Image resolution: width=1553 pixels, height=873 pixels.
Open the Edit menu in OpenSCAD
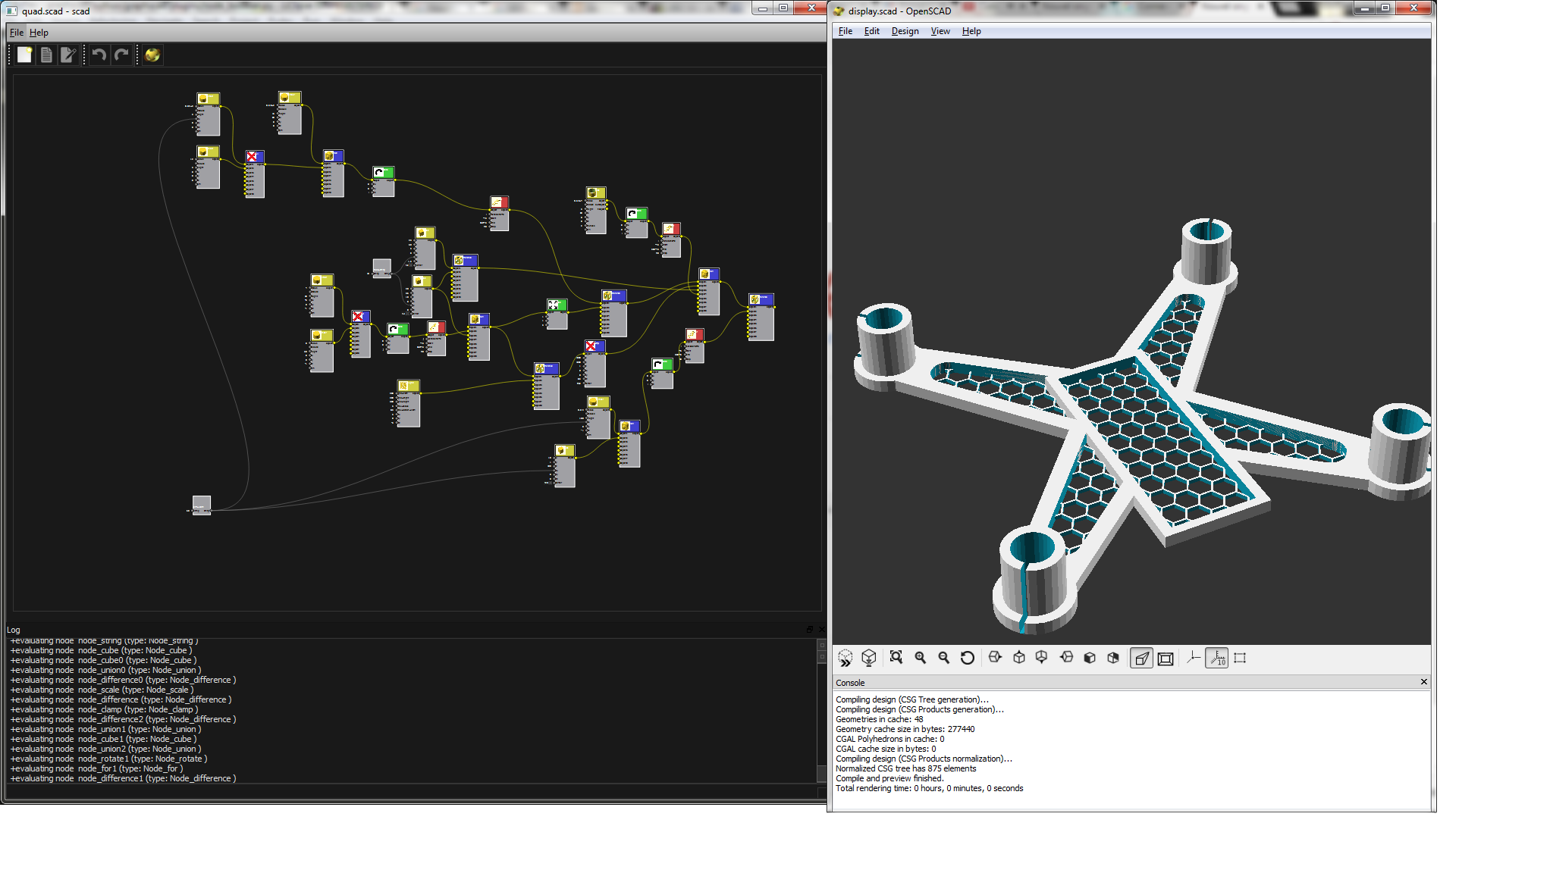872,31
